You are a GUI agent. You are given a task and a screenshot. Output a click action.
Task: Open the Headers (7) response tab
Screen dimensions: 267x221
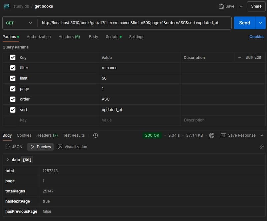[47, 135]
